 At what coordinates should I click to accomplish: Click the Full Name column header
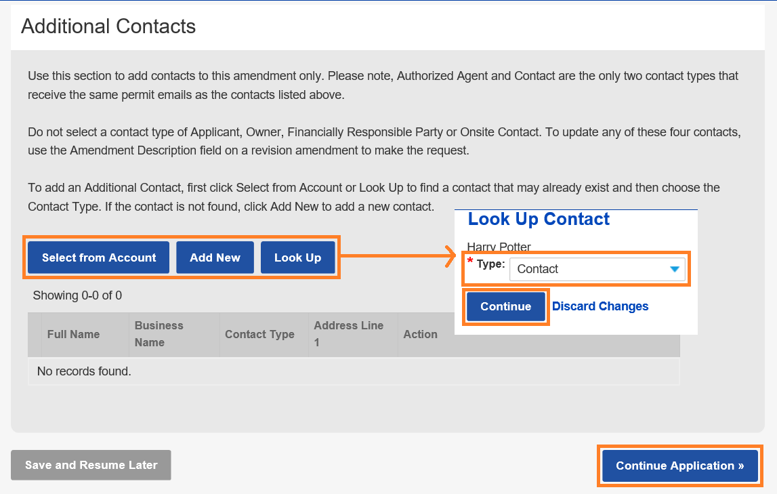[73, 334]
